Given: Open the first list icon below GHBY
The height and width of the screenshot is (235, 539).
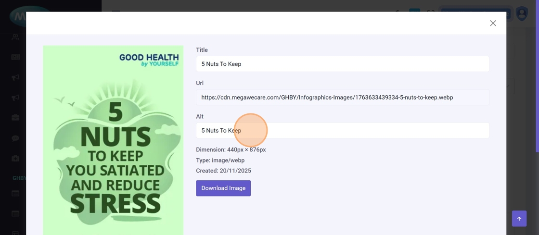Looking at the screenshot, I should [15, 194].
